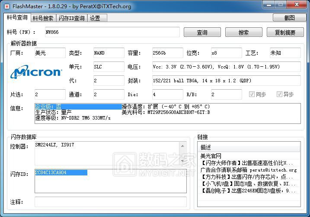Click the 描述 column header
The image size is (310, 217).
249,147
